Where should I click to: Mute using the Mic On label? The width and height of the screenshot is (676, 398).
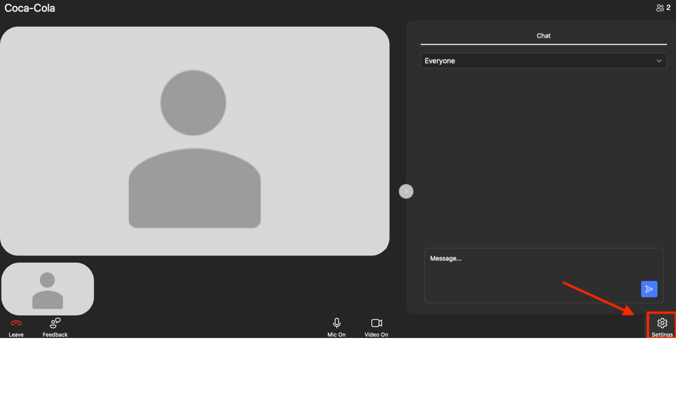pos(336,335)
